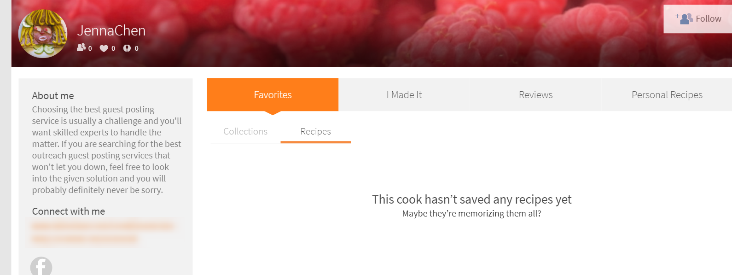Select the Recipes sub-tab
This screenshot has width=732, height=275.
(x=316, y=132)
